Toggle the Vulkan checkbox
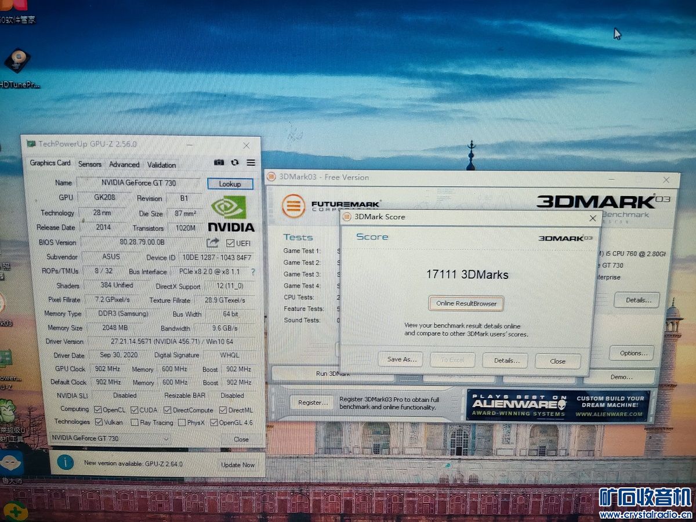The image size is (696, 522). coord(98,422)
